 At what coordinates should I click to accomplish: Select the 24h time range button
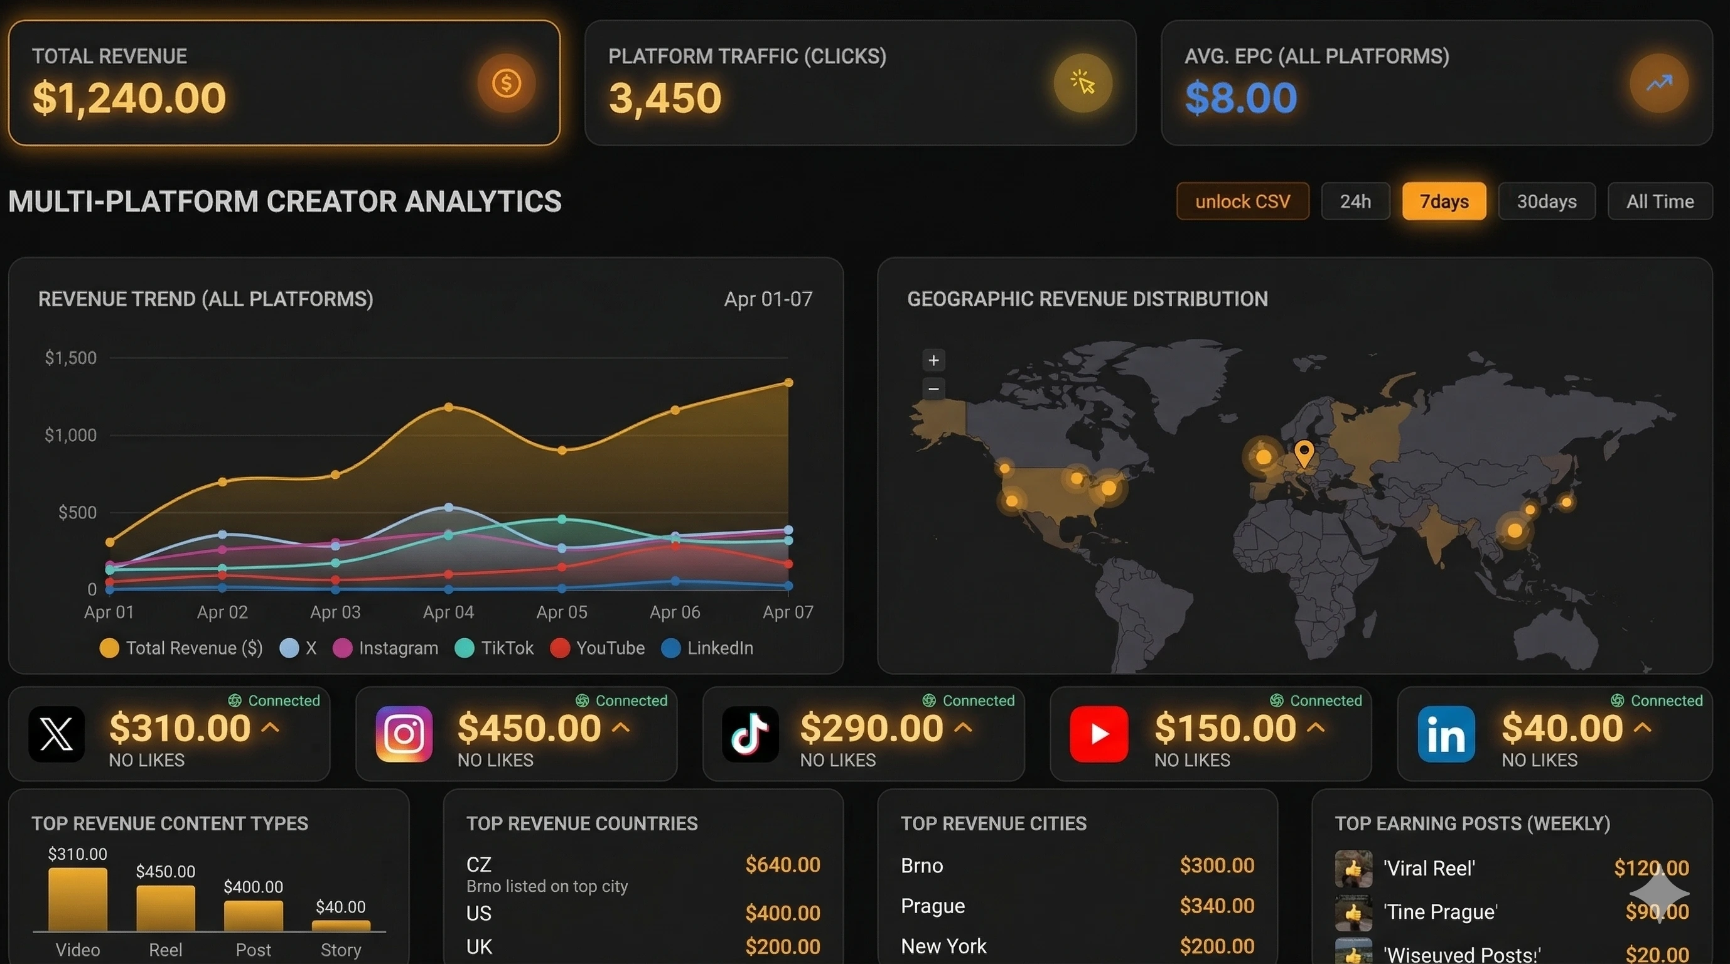click(1355, 201)
